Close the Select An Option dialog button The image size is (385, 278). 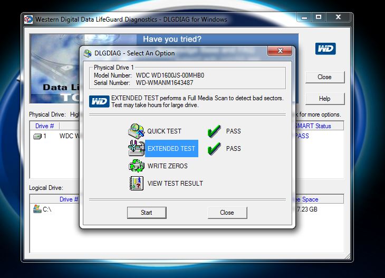227,213
